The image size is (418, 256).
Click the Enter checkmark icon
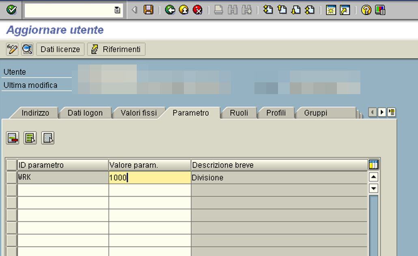pos(11,9)
